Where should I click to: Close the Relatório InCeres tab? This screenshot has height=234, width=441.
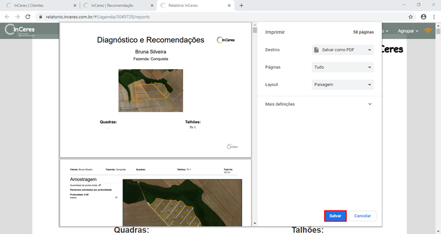pos(229,5)
